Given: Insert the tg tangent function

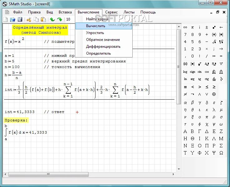Looking at the screenshot, I should [200, 79].
